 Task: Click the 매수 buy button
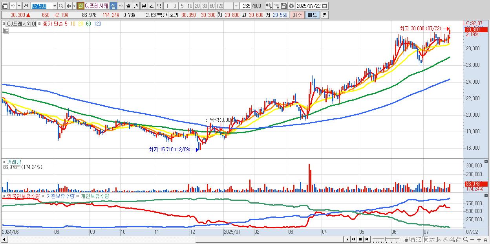tap(297, 15)
